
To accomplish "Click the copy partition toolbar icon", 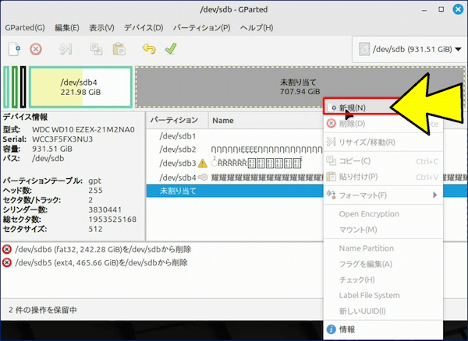I will pyautogui.click(x=96, y=48).
